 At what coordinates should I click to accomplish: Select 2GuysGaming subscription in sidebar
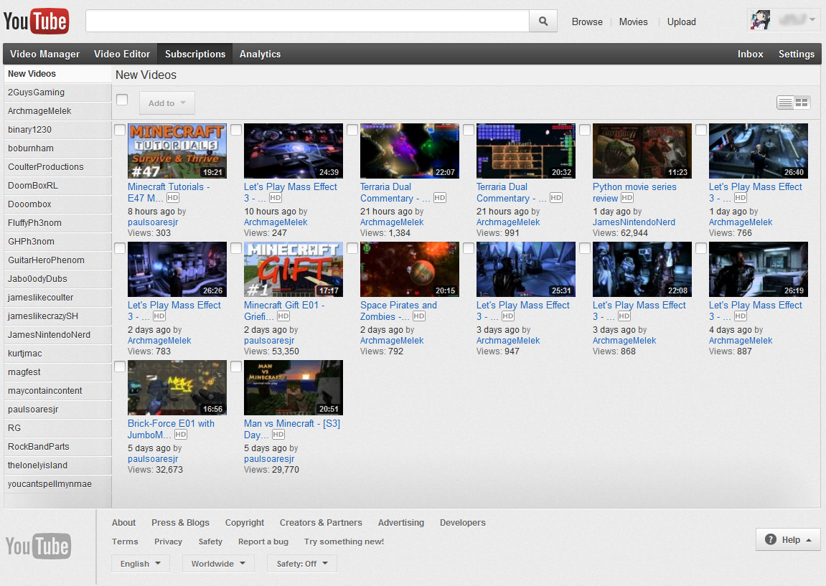pyautogui.click(x=57, y=92)
